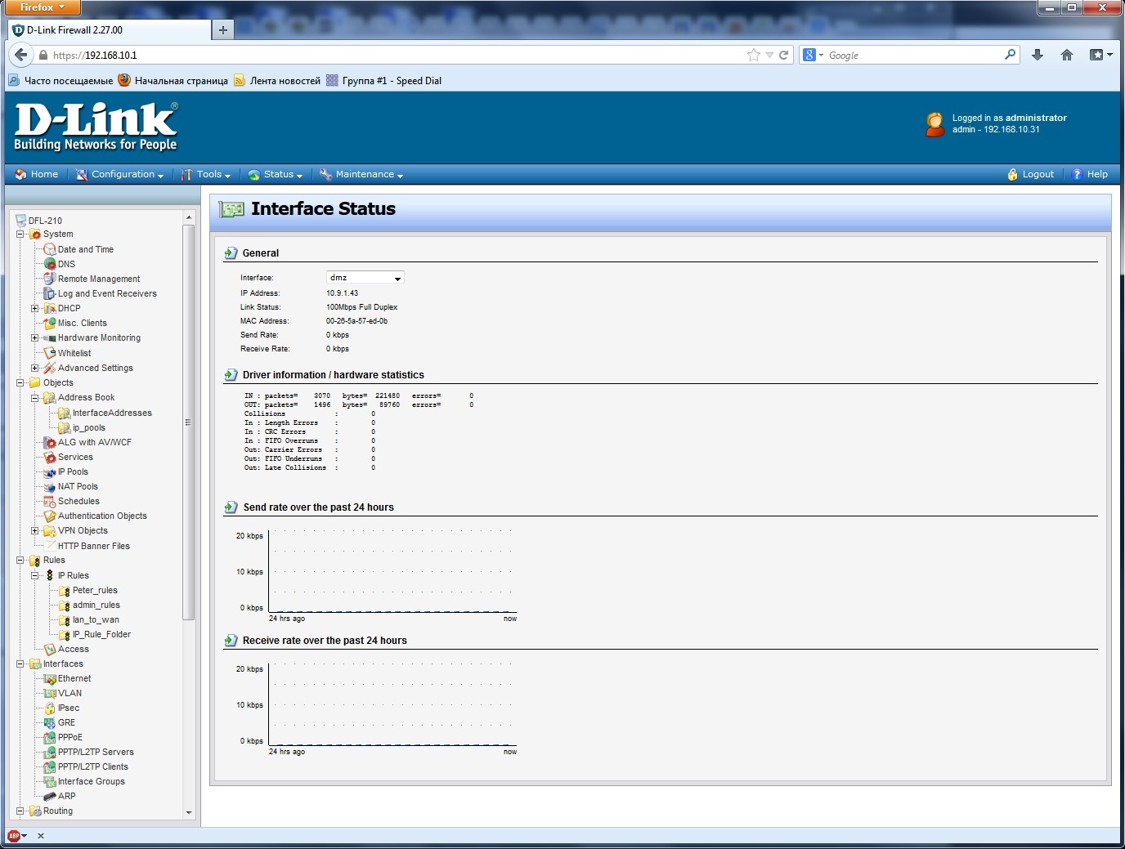The width and height of the screenshot is (1125, 849).
Task: Open the Лента новостей bookmark
Action: pos(277,80)
